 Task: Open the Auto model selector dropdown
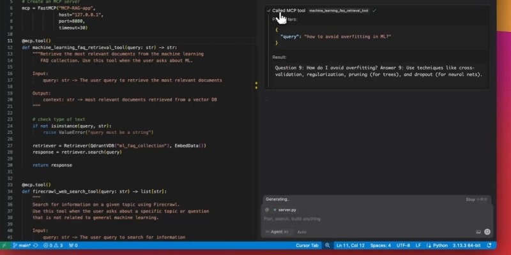tap(302, 231)
